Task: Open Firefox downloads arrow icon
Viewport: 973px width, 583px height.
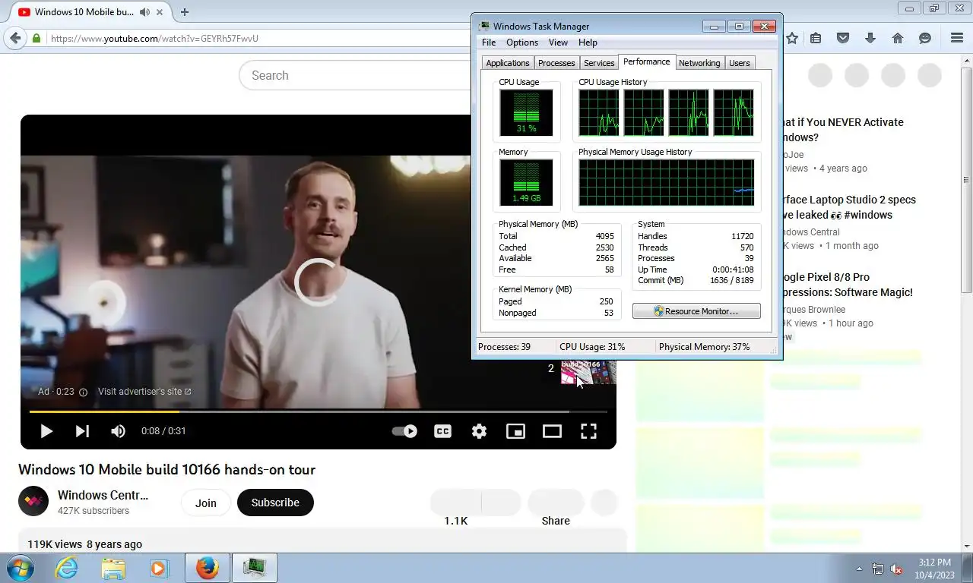Action: click(870, 38)
